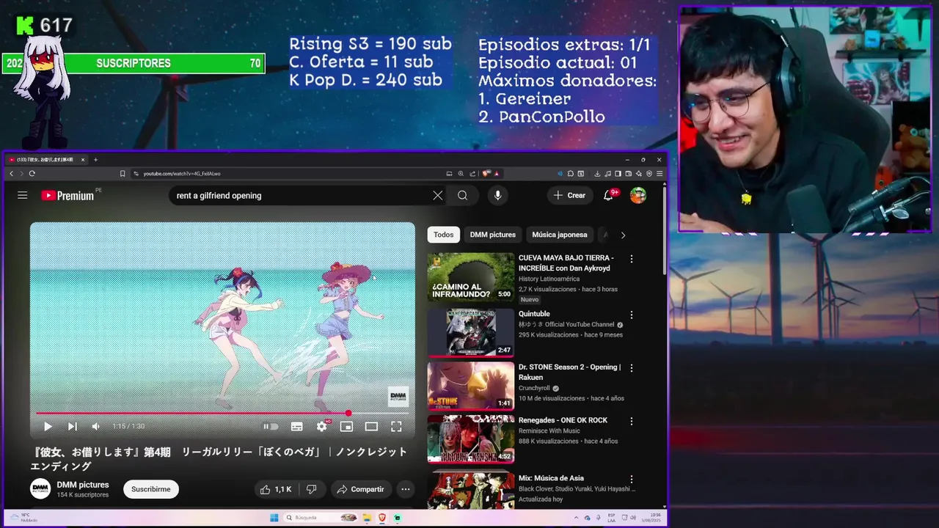Viewport: 939px width, 528px height.
Task: Toggle subtitles in the player
Action: (296, 426)
